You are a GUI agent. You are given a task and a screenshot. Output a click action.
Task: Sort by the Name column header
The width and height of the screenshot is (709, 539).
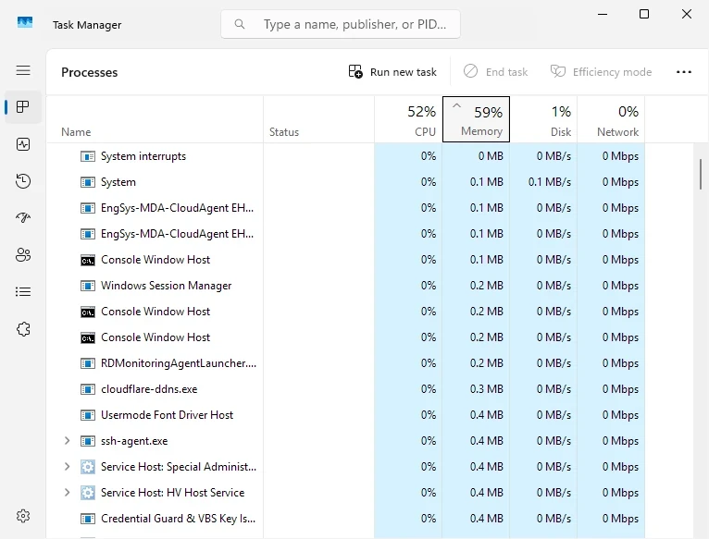point(155,119)
